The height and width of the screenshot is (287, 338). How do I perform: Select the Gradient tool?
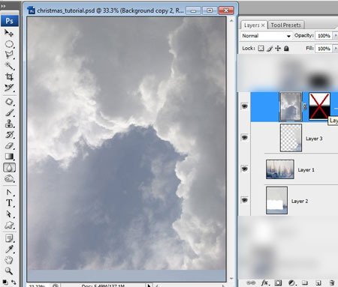[9, 157]
